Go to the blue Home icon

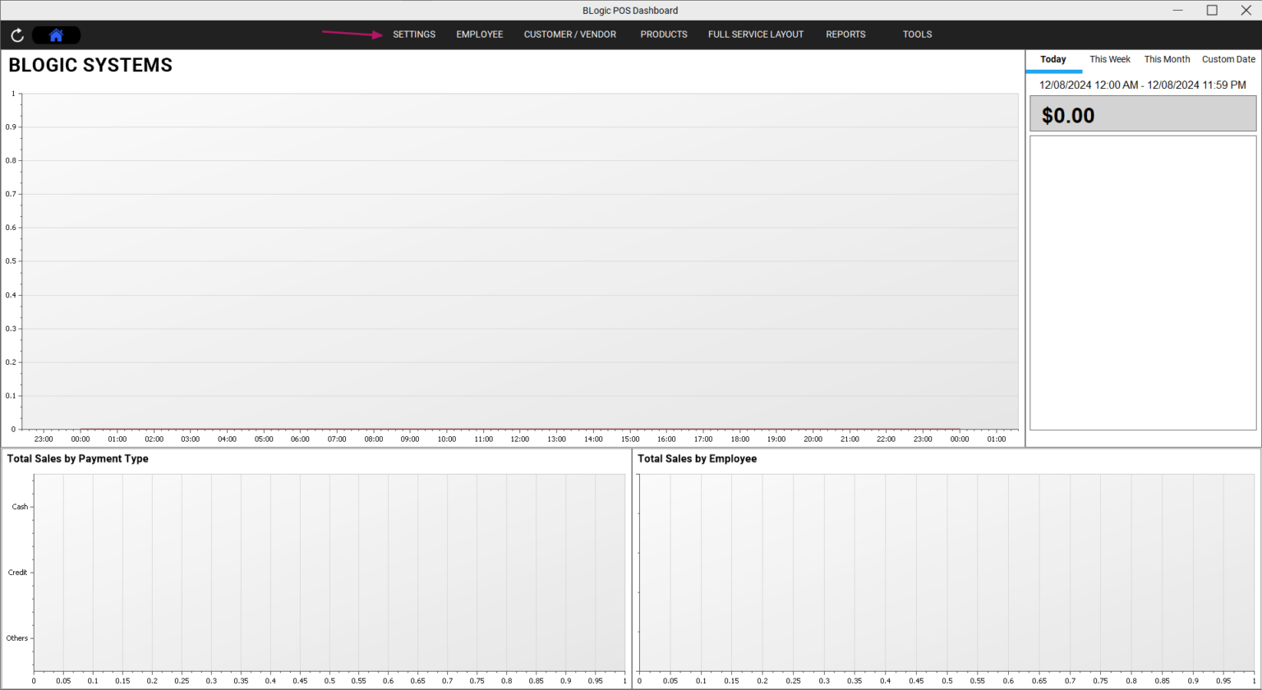[x=56, y=35]
